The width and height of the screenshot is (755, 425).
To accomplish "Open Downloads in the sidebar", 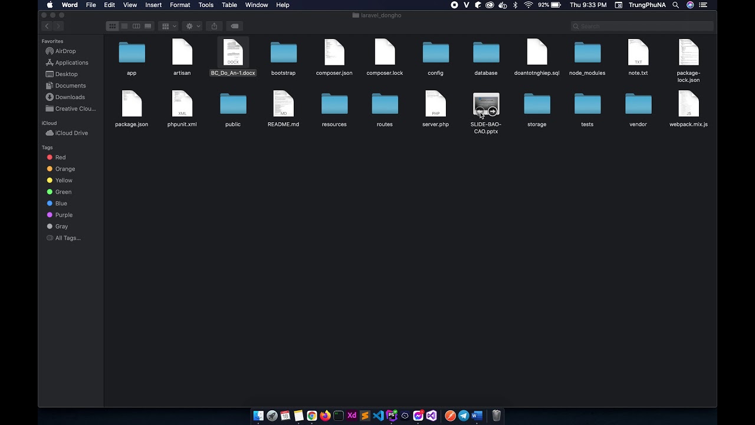I will pos(70,97).
